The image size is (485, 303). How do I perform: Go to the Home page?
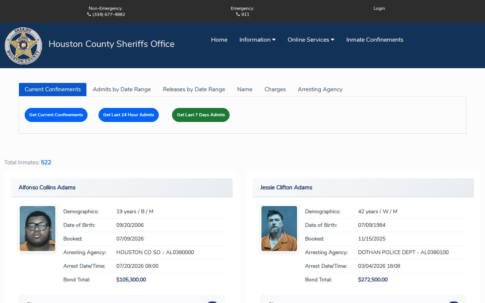click(x=219, y=40)
